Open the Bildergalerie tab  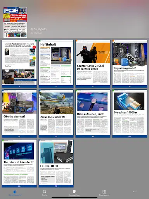click(x=104, y=193)
